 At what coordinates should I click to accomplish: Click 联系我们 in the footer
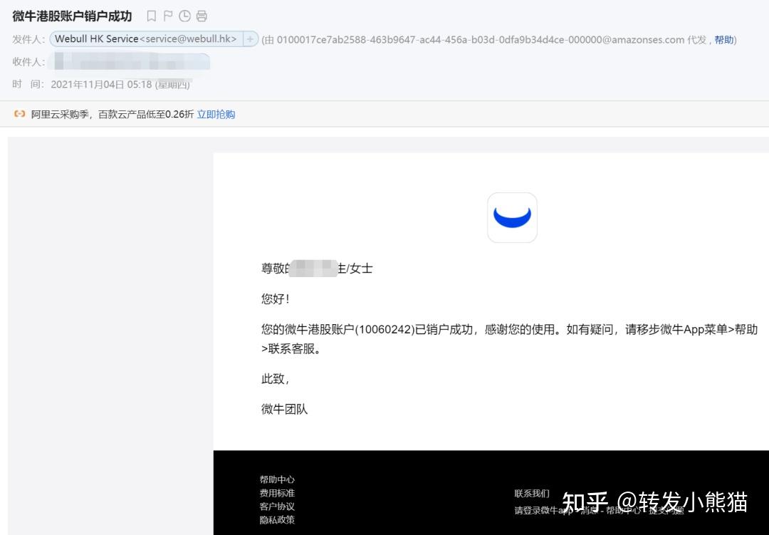(x=530, y=493)
